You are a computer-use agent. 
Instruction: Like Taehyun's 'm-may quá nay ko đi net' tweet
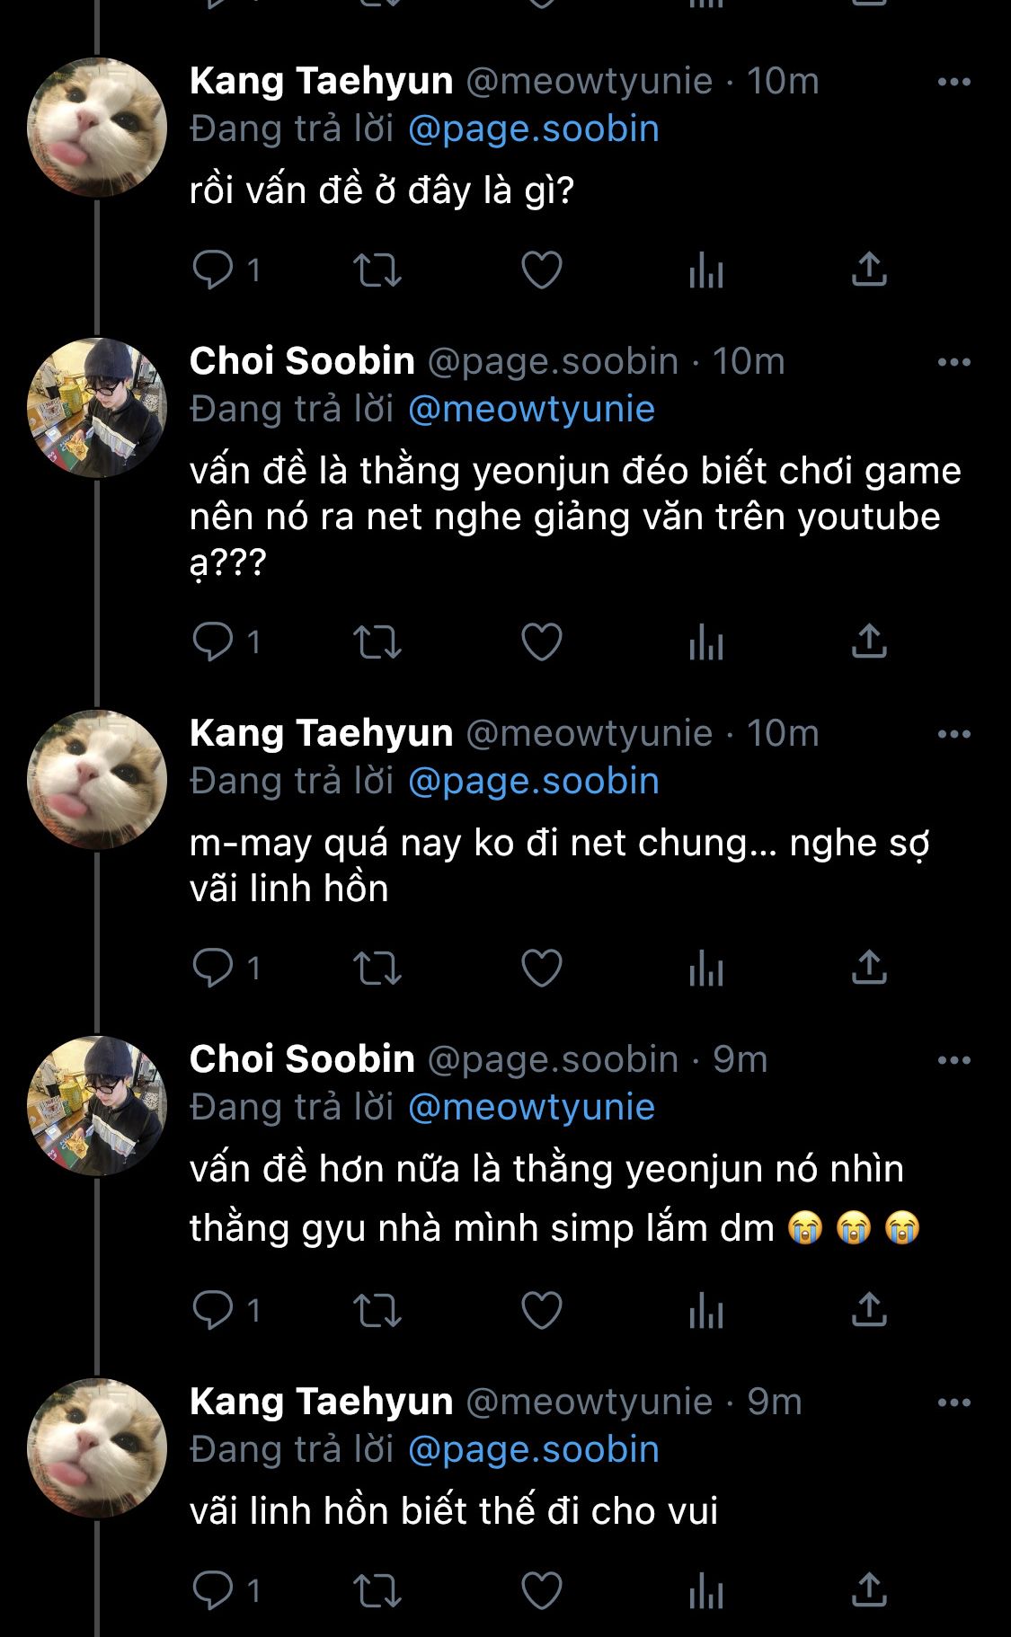click(x=542, y=968)
